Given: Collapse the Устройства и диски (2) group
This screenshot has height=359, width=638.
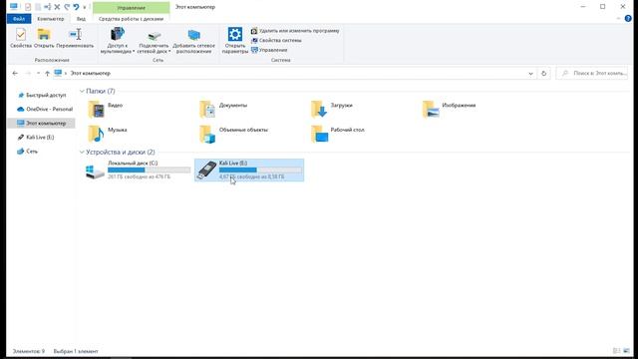Looking at the screenshot, I should pyautogui.click(x=82, y=153).
